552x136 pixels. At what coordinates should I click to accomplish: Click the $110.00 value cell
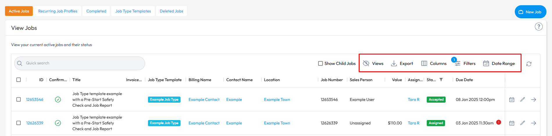(x=395, y=123)
